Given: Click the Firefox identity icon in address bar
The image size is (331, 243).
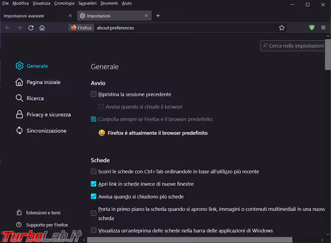Looking at the screenshot, I should coord(81,28).
